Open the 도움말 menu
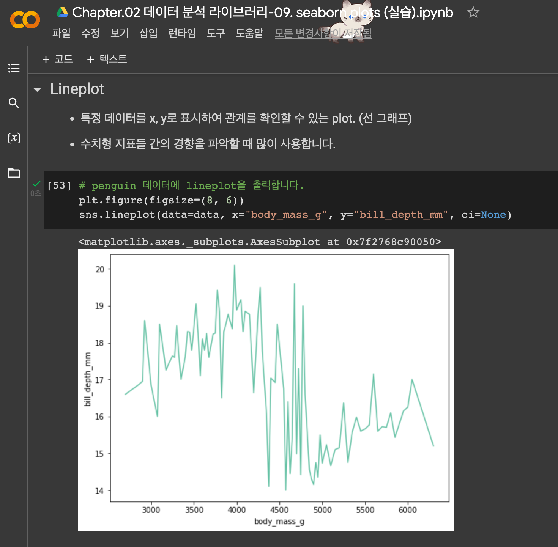Screen dimensions: 558x547 pyautogui.click(x=249, y=33)
